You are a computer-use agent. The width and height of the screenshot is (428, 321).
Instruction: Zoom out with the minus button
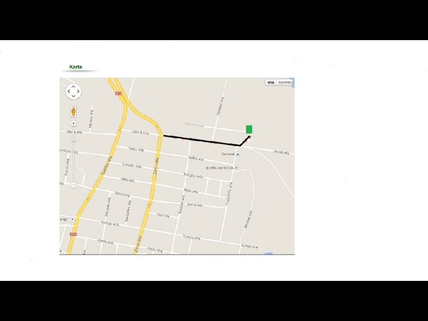pyautogui.click(x=73, y=185)
